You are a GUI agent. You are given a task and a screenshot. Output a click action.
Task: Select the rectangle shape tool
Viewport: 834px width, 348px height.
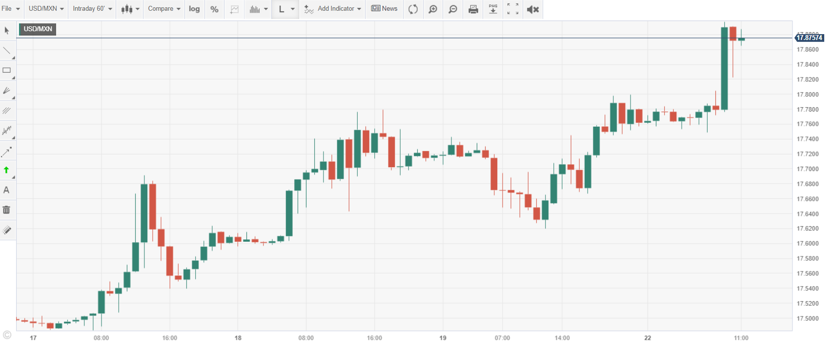click(x=7, y=71)
